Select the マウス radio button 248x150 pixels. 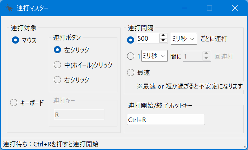15,40
